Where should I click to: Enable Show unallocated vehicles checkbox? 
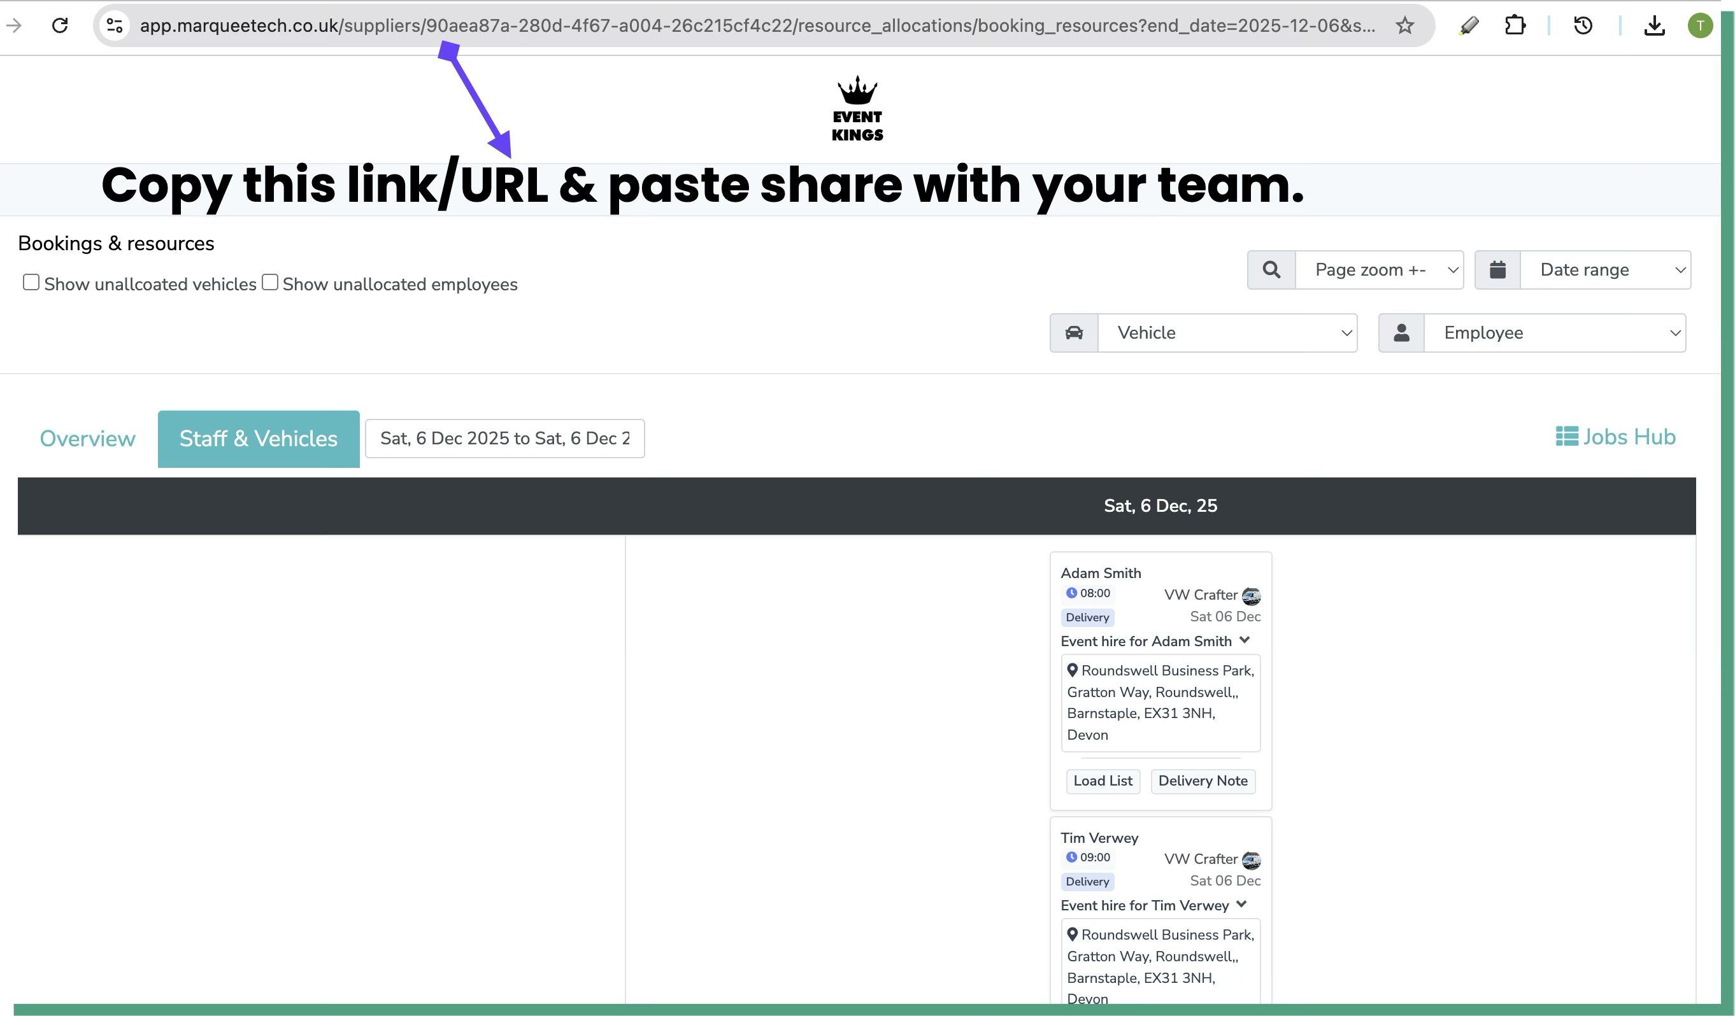tap(31, 282)
